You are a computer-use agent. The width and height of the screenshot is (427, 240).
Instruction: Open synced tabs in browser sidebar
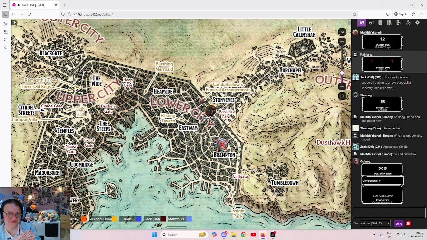(6, 32)
